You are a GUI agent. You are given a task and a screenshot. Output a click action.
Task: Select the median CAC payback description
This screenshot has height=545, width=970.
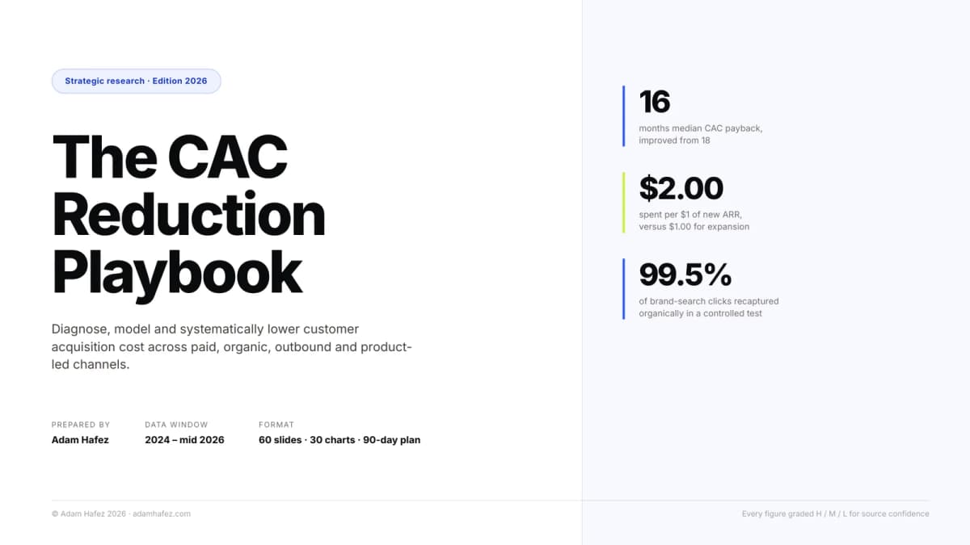[701, 134]
